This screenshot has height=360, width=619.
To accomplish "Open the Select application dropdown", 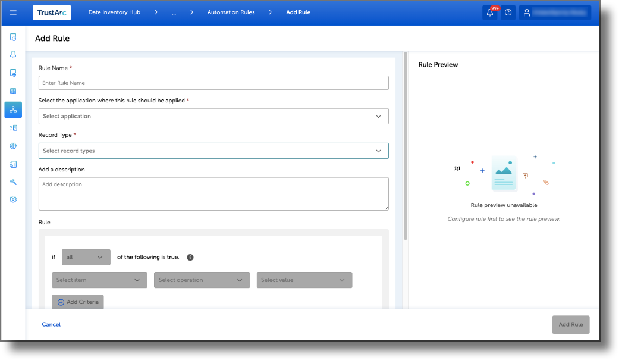I will click(x=213, y=116).
